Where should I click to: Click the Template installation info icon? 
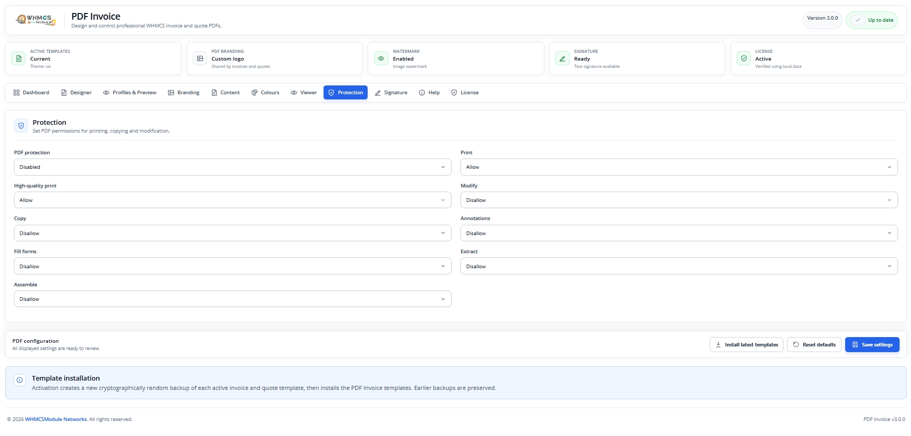[x=20, y=380]
